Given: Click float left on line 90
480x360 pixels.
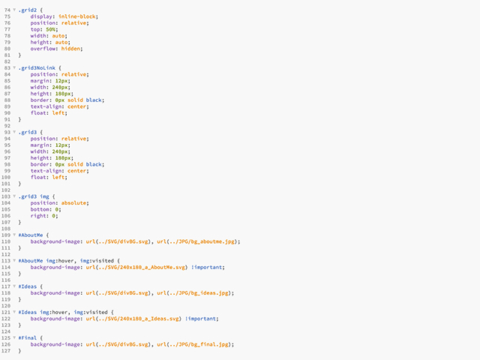Looking at the screenshot, I should coord(49,113).
